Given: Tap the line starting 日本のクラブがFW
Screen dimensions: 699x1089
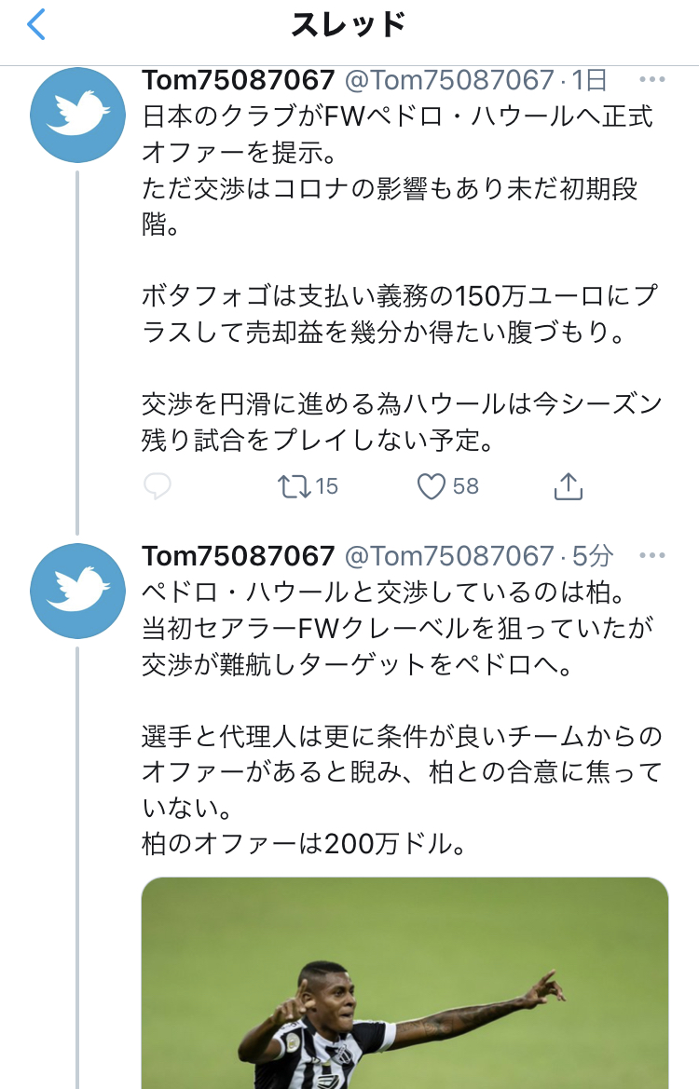Looking at the screenshot, I should click(x=397, y=117).
